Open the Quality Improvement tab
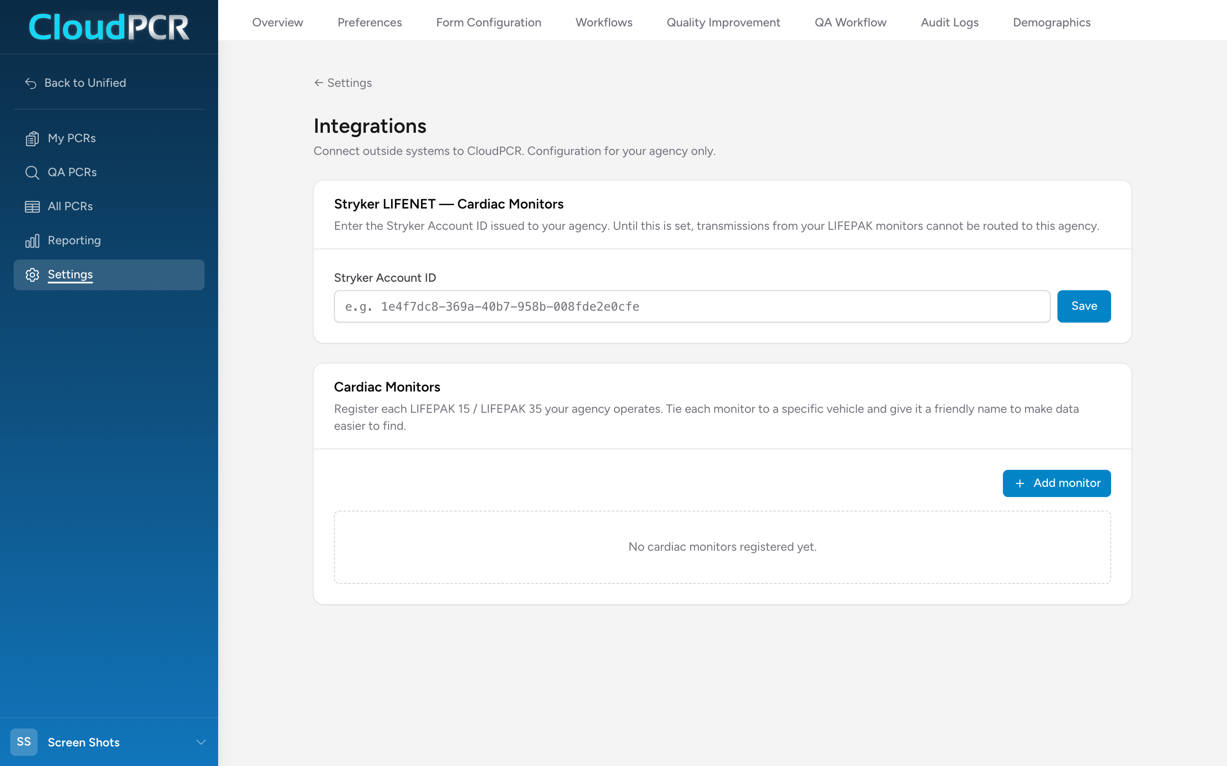1227x766 pixels. point(723,22)
